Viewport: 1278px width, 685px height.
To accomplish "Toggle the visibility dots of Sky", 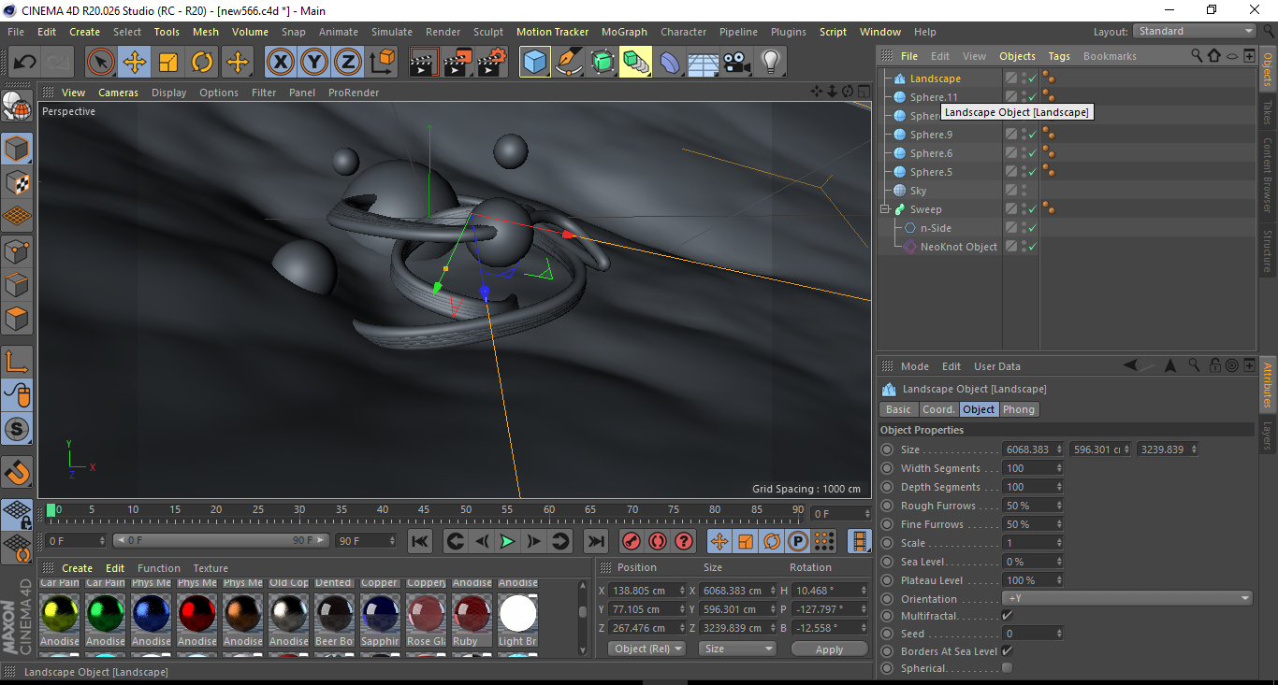I will pyautogui.click(x=1024, y=191).
